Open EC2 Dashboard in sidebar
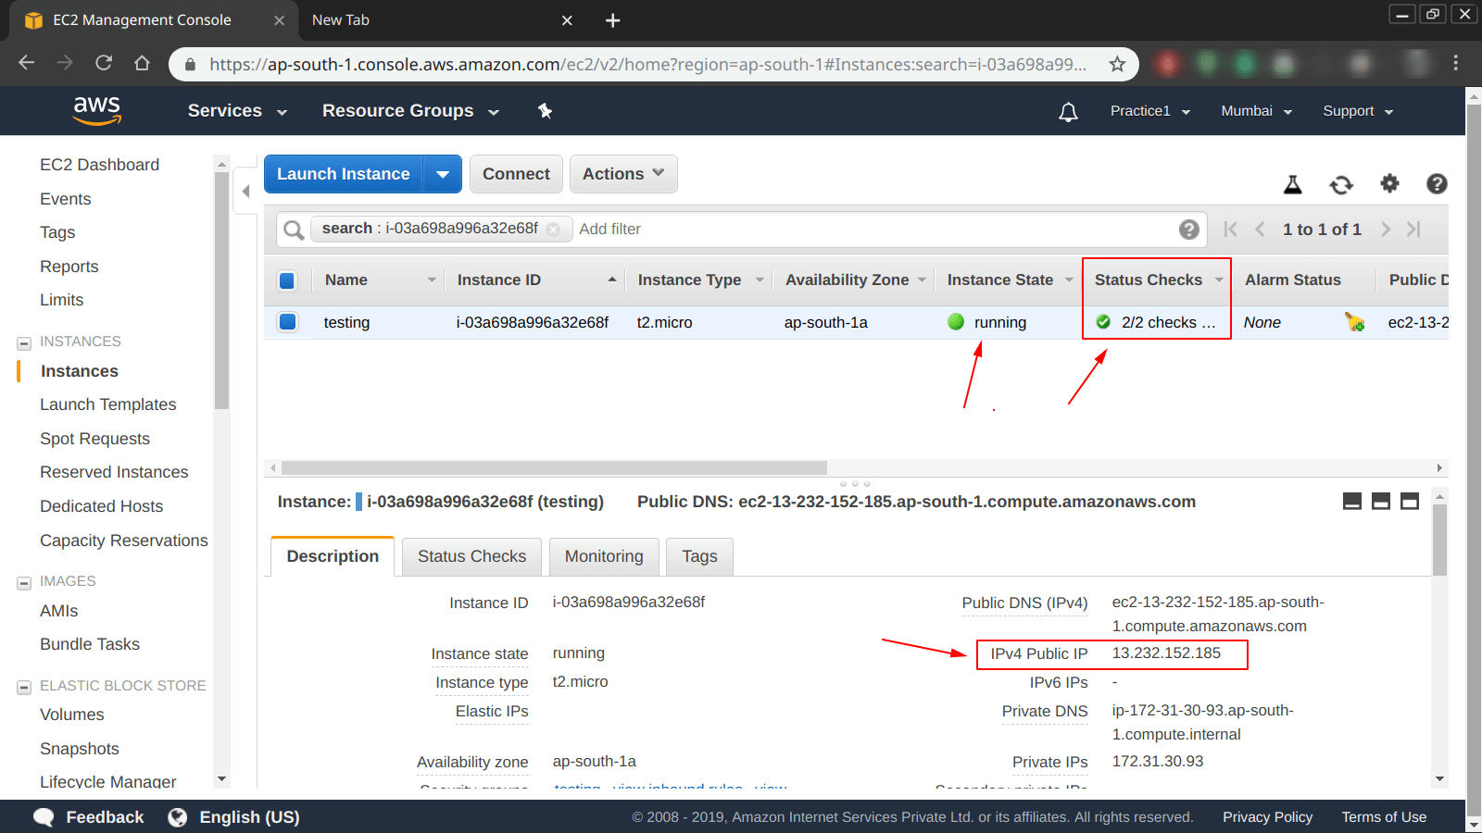The width and height of the screenshot is (1482, 833). point(99,165)
